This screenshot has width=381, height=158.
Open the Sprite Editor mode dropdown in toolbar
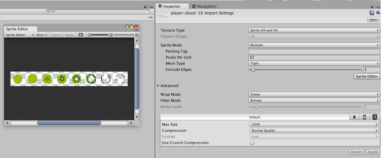coord(19,35)
